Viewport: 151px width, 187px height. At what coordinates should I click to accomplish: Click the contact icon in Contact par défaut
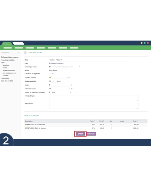coord(50,67)
